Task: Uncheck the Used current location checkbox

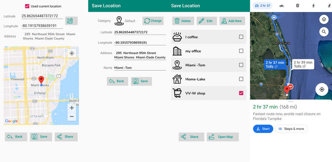Action: (27, 6)
